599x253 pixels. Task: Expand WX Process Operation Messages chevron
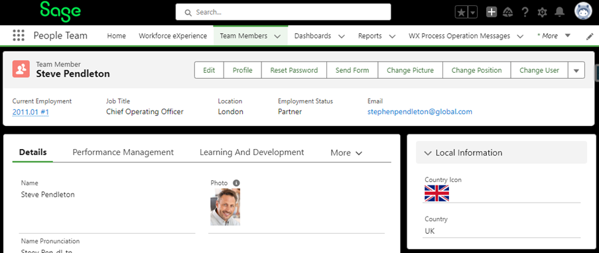[x=520, y=36]
